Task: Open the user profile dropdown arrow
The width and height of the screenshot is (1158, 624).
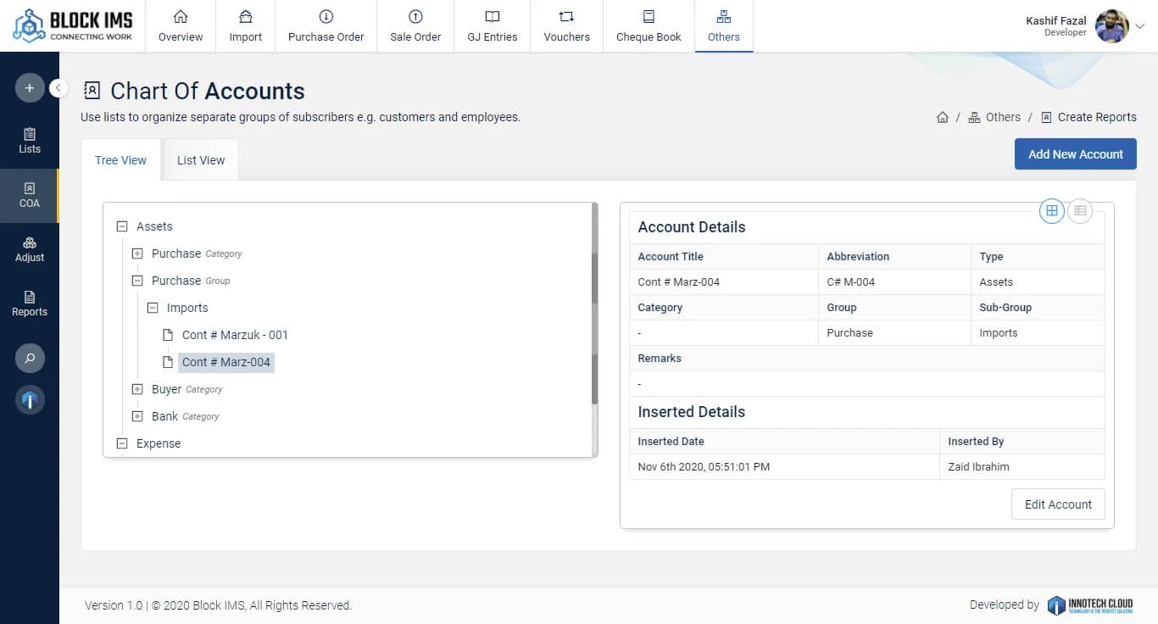Action: (1139, 26)
